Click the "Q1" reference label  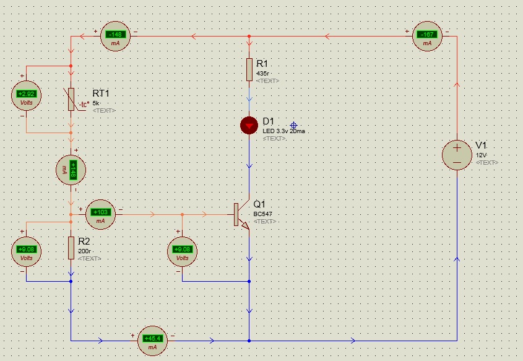coord(259,204)
